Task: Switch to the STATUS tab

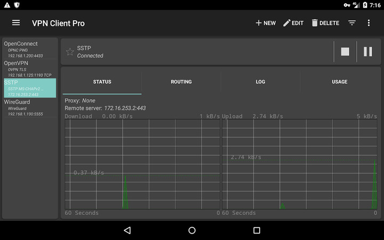Action: point(102,82)
